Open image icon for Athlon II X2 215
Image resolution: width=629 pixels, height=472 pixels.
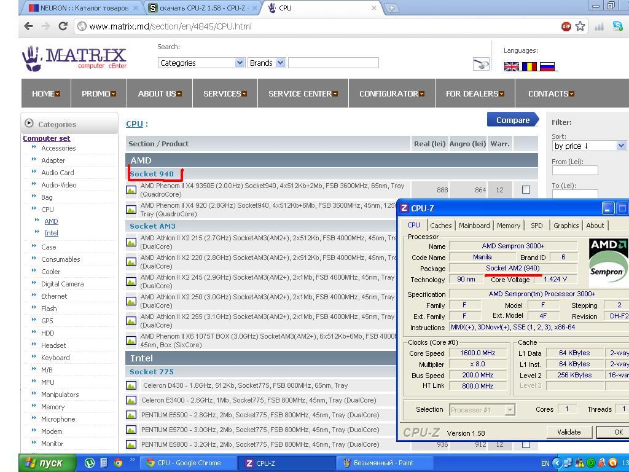[x=131, y=242]
